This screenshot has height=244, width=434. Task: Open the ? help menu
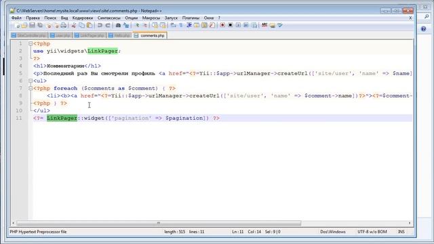[x=219, y=18]
